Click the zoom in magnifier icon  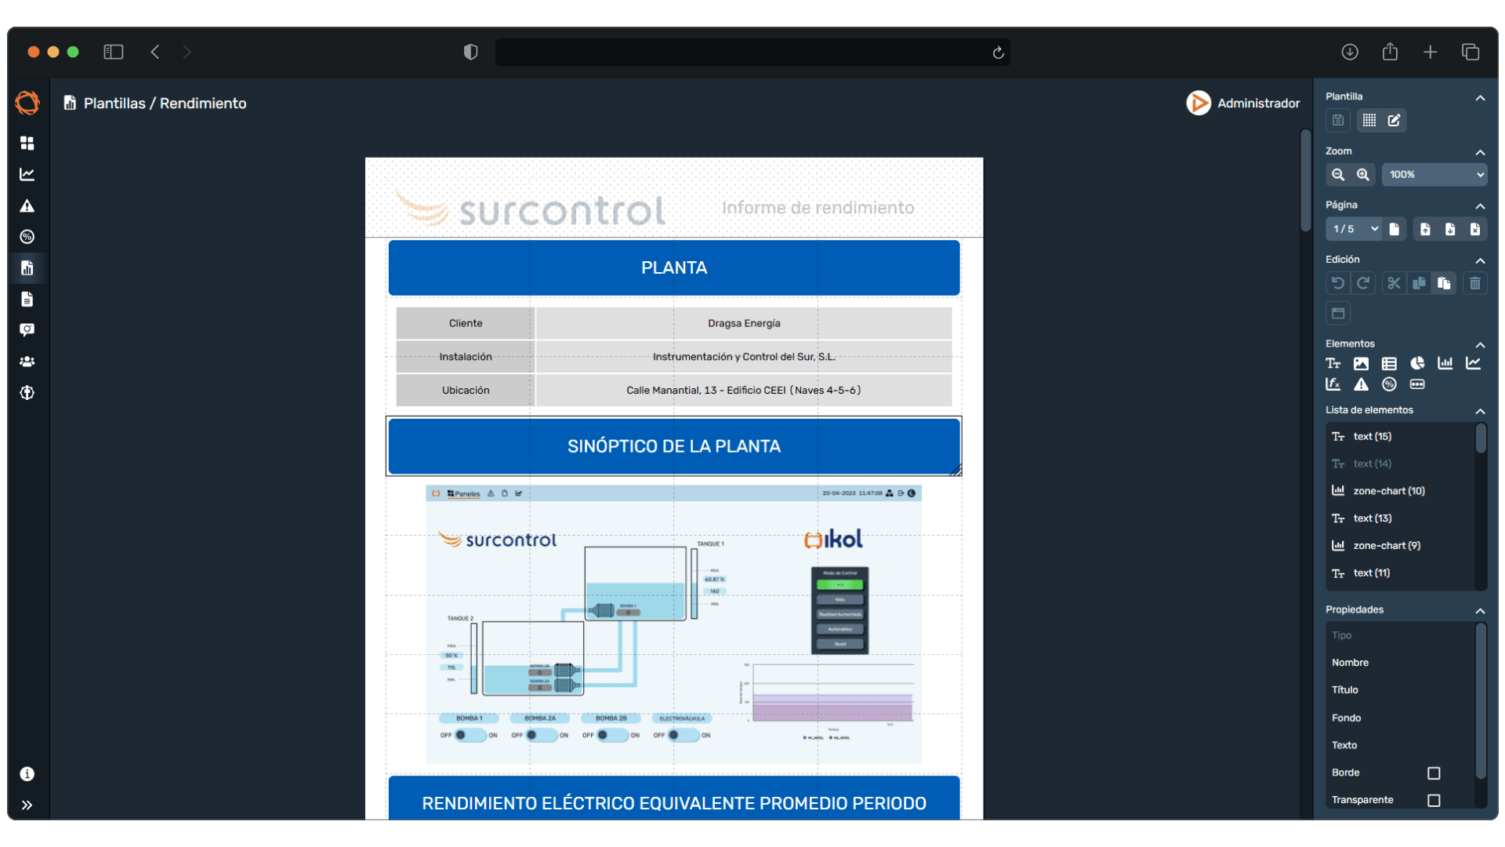point(1363,175)
